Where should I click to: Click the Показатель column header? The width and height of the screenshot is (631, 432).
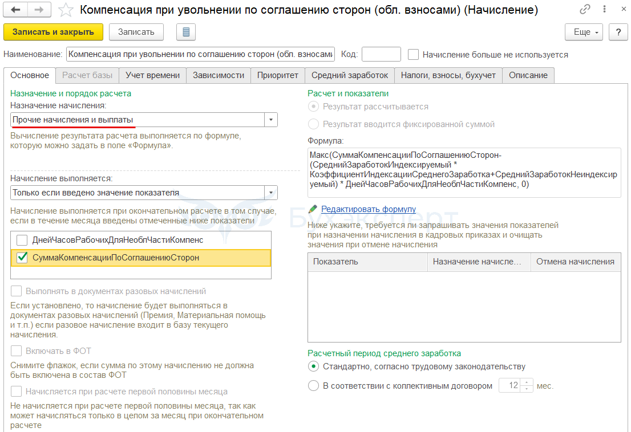pyautogui.click(x=367, y=262)
